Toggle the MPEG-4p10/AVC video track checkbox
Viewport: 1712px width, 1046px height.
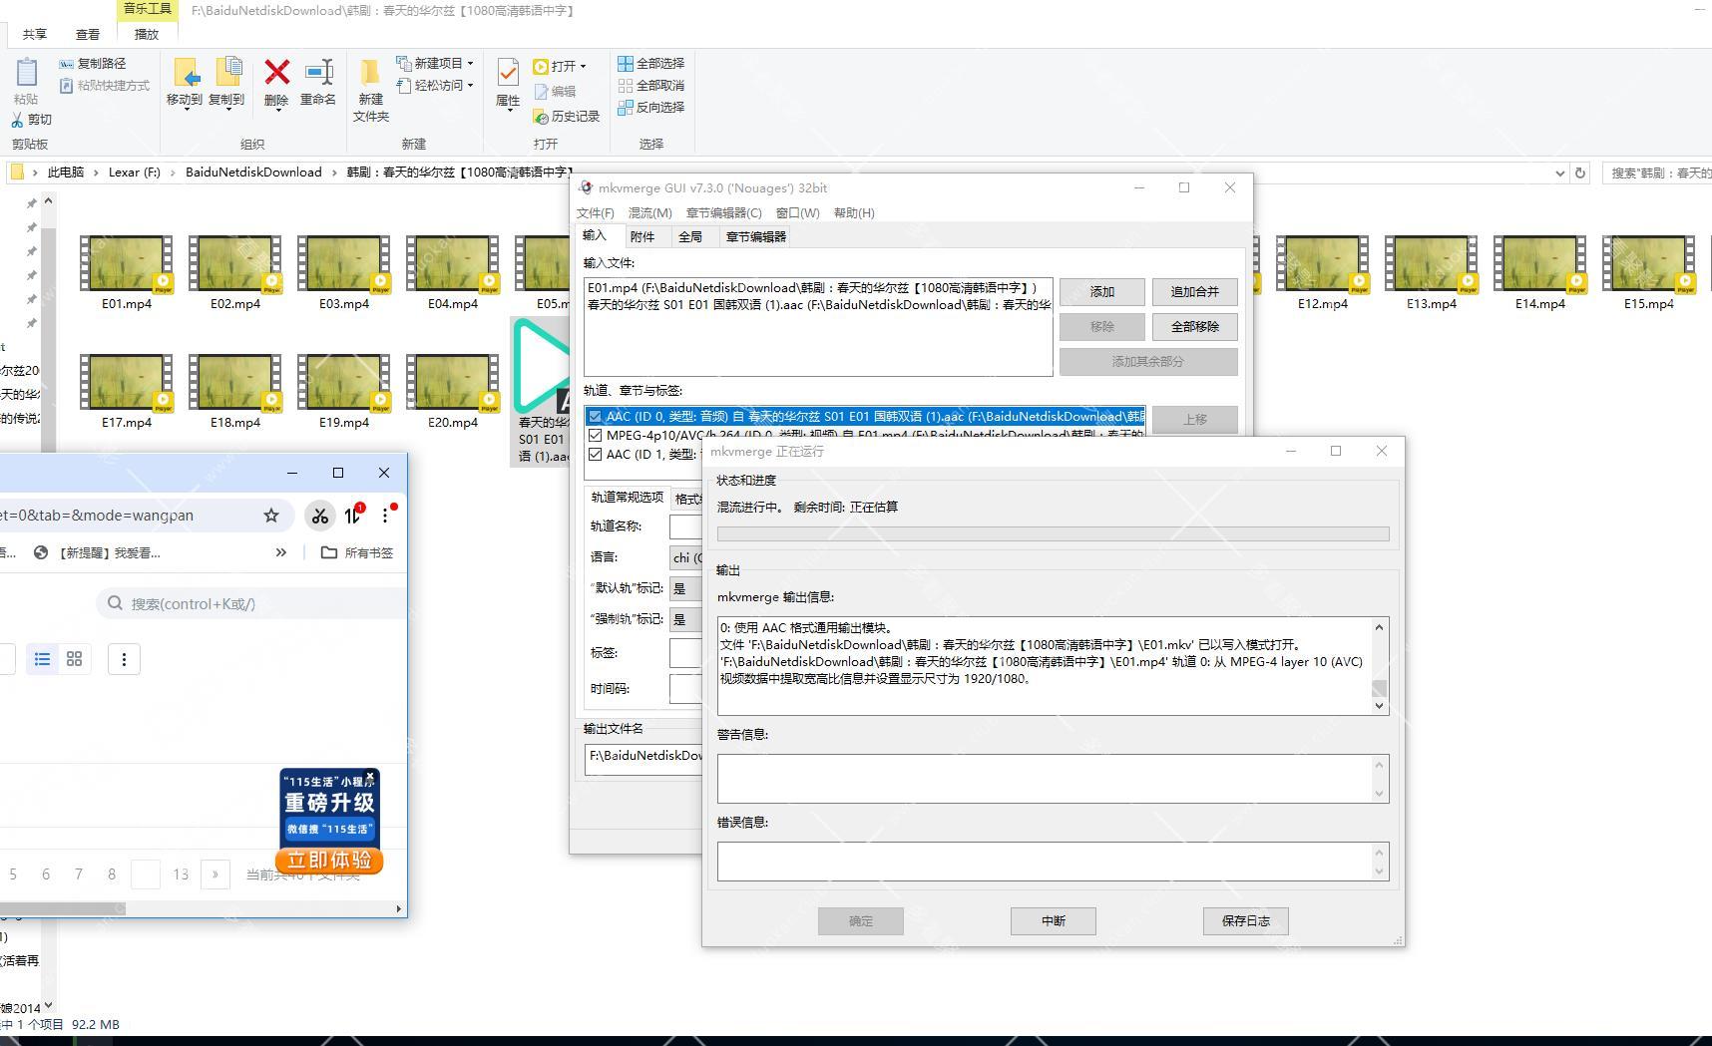point(596,436)
